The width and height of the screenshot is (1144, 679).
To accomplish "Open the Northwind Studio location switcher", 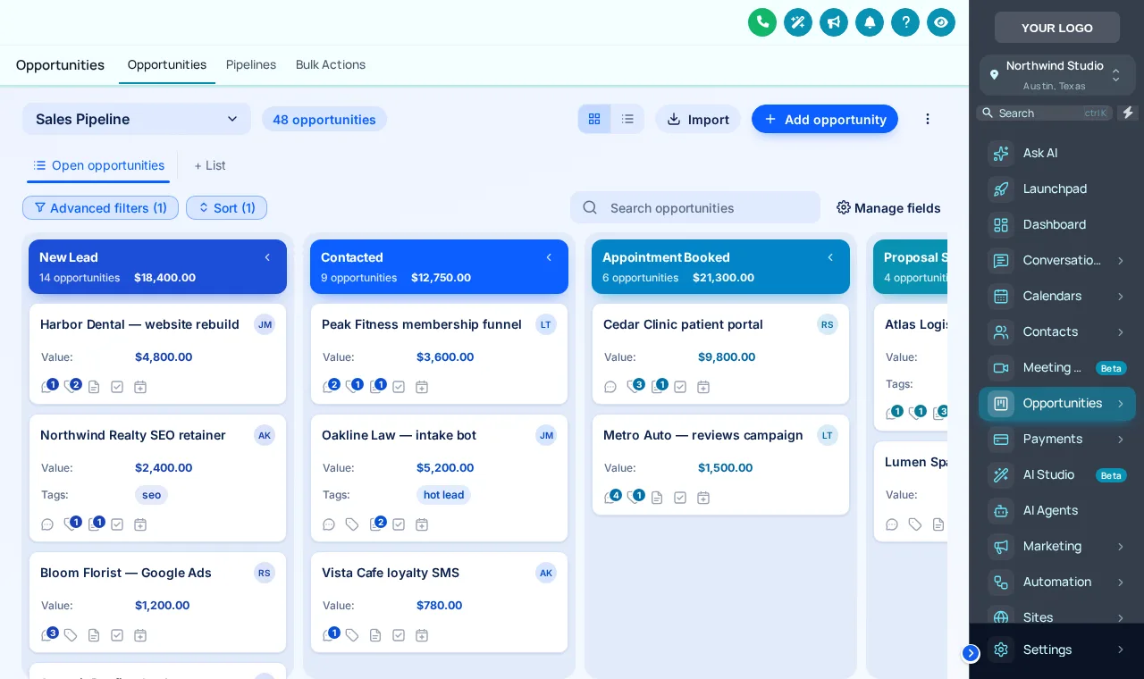I will click(1057, 75).
